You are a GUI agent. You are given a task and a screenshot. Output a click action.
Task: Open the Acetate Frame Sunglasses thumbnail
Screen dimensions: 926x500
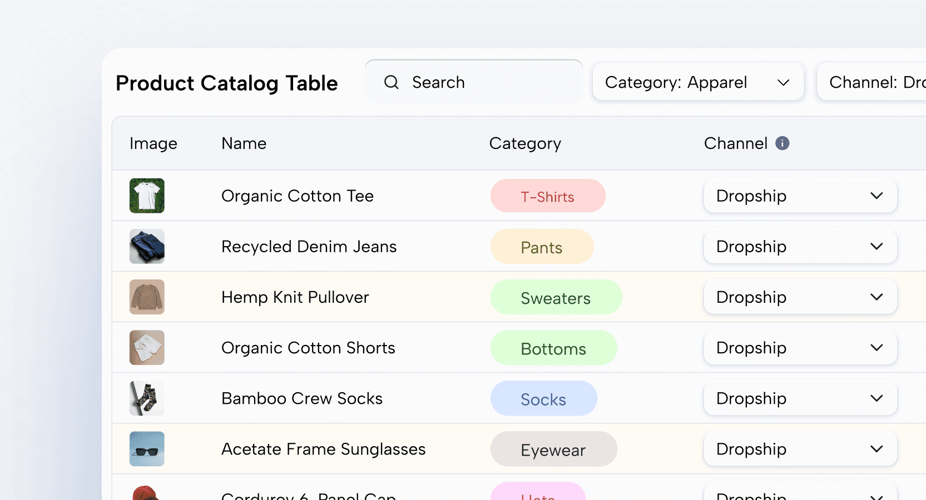(147, 449)
